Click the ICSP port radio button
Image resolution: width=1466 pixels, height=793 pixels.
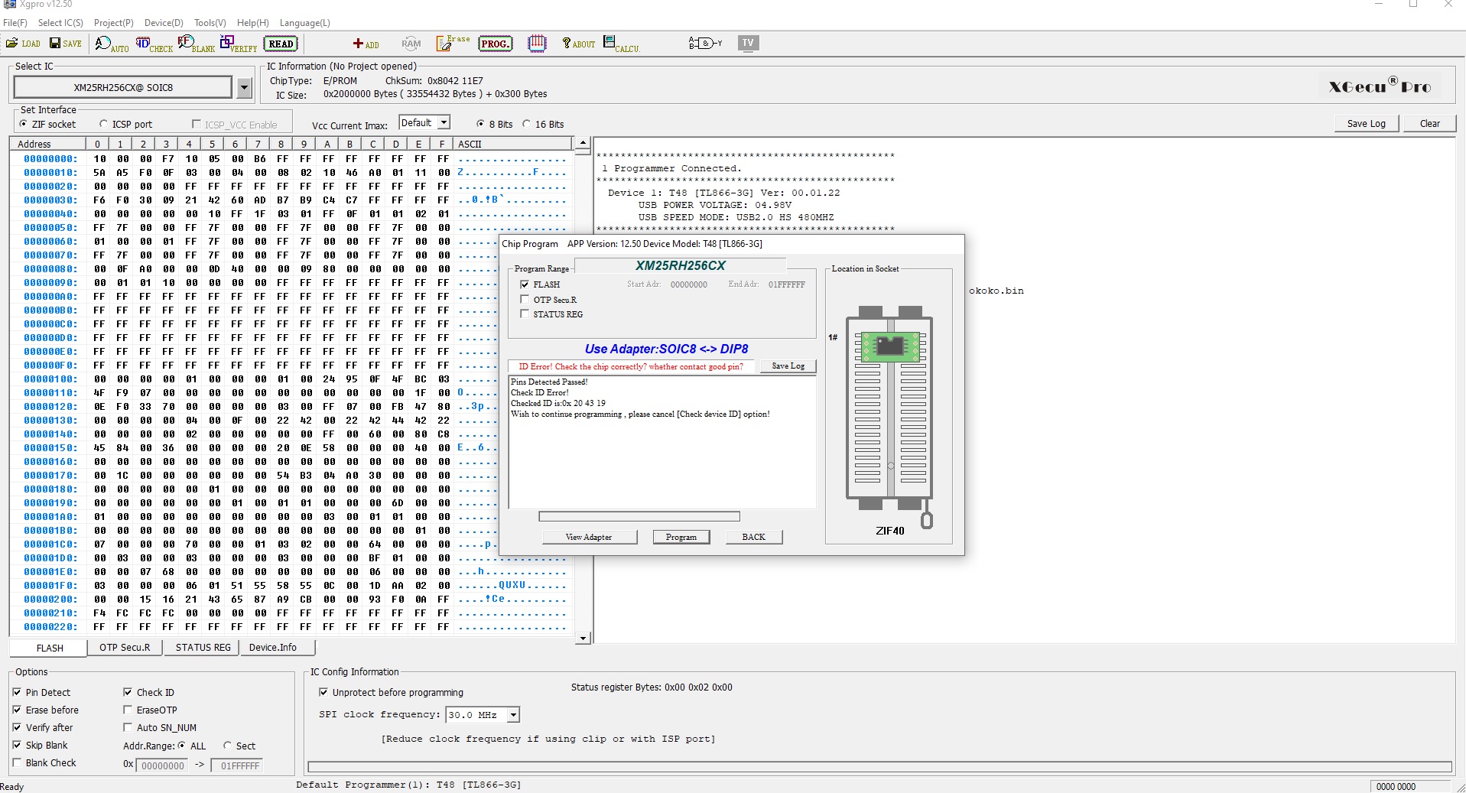(x=104, y=124)
